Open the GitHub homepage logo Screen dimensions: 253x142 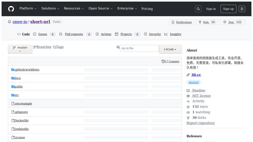pyautogui.click(x=11, y=9)
